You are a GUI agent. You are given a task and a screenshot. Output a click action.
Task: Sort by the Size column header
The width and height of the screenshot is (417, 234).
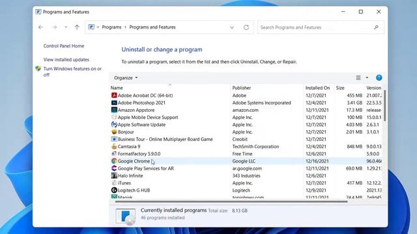tap(340, 88)
